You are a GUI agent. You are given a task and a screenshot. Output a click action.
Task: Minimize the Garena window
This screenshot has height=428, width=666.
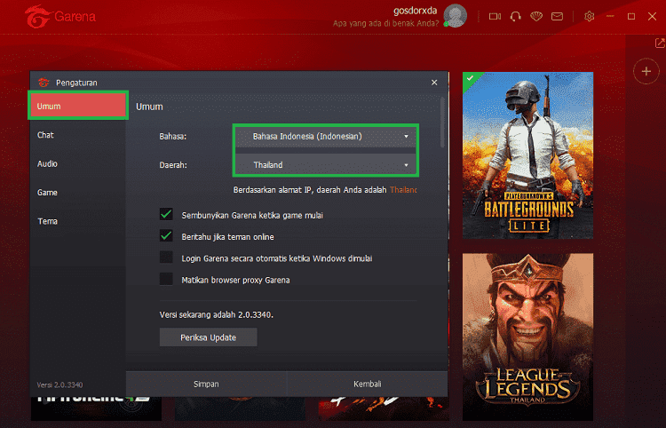[x=610, y=16]
